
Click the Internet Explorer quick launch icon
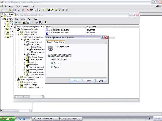(x=24, y=119)
